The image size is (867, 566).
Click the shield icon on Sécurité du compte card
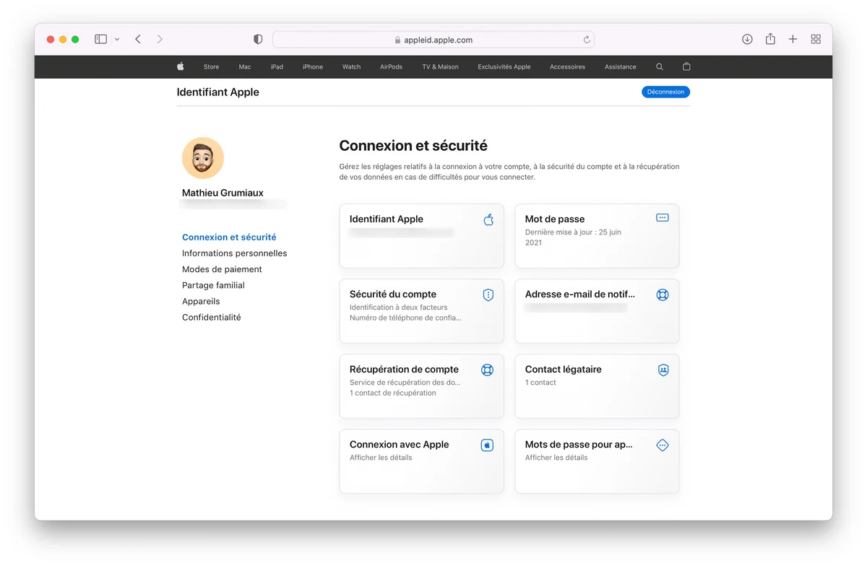488,295
